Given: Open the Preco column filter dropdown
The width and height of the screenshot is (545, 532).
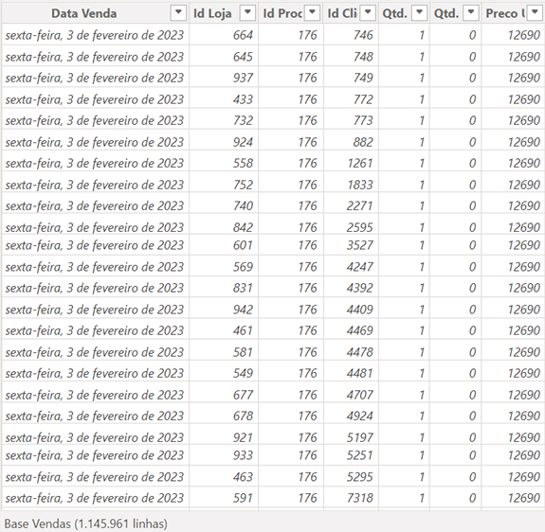Looking at the screenshot, I should pyautogui.click(x=535, y=13).
